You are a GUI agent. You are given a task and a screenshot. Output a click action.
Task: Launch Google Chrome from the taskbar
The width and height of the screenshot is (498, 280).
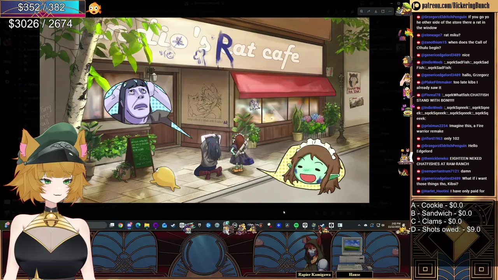point(120,225)
